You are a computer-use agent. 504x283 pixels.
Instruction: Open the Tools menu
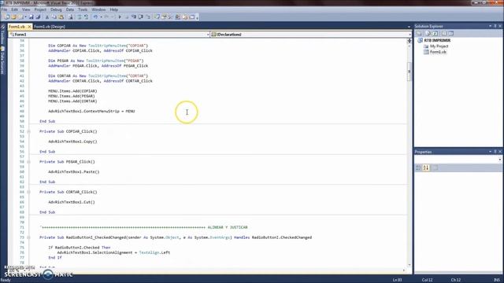(83, 9)
